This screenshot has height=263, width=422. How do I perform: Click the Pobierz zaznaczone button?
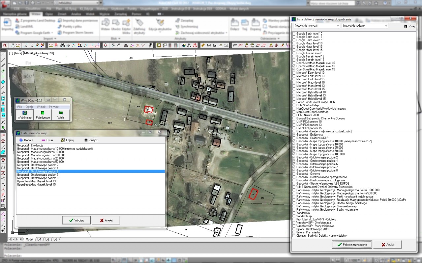pos(352,245)
